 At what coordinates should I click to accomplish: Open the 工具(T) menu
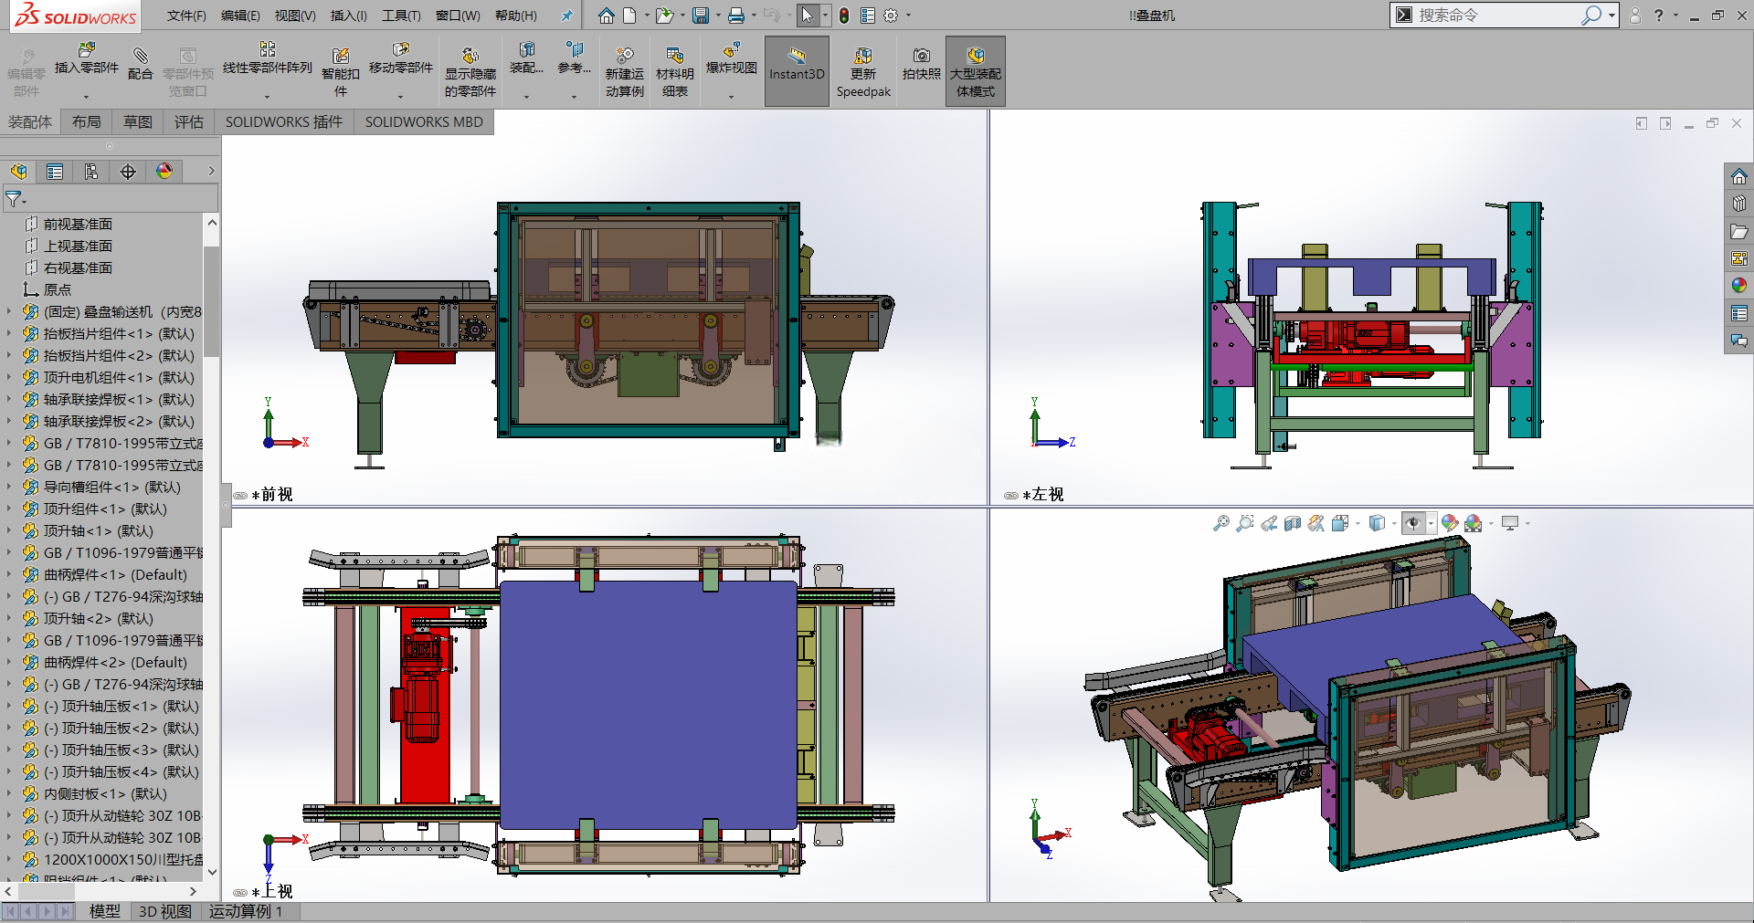(401, 16)
